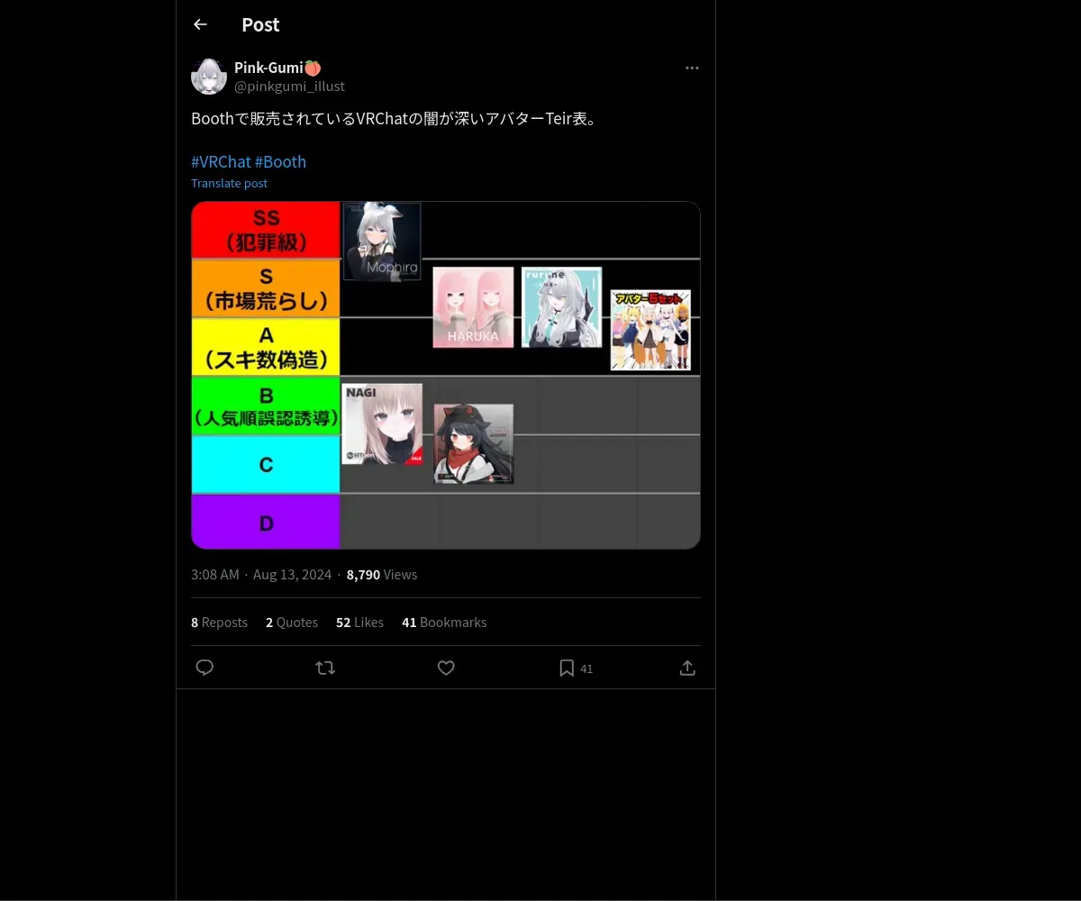Click the reply speech bubble icon
1081x901 pixels.
[204, 668]
